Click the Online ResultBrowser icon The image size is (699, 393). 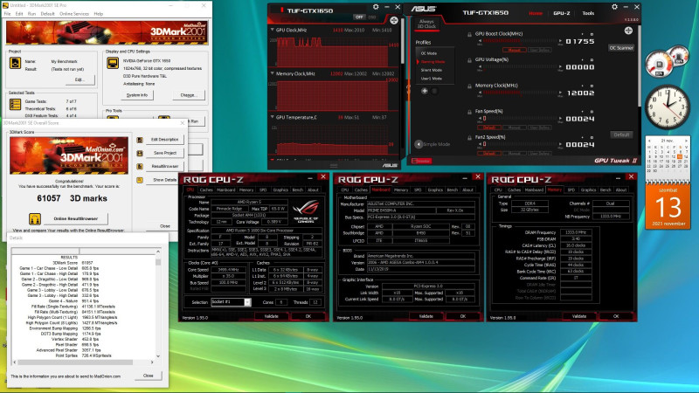point(35,219)
